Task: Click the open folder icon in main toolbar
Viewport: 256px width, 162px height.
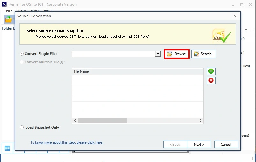Action: 9,19
